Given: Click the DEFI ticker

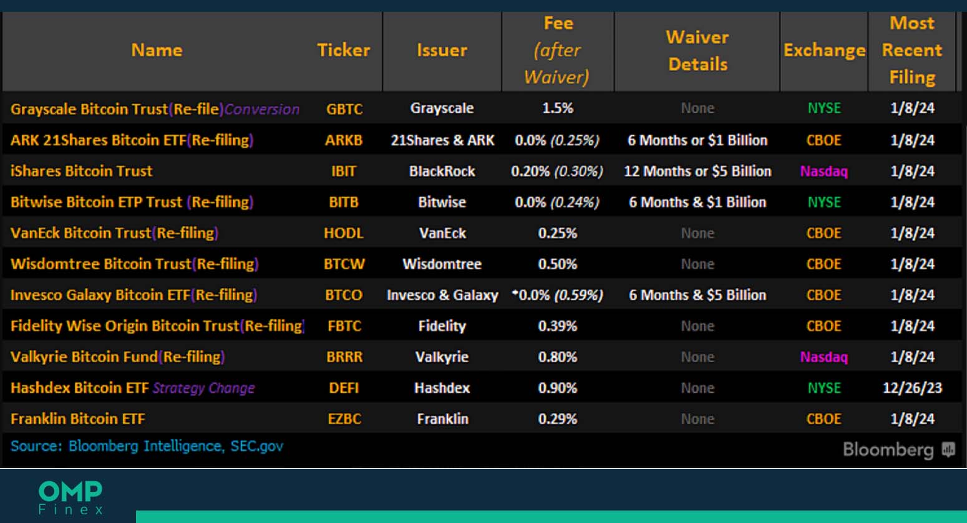Looking at the screenshot, I should [x=344, y=388].
